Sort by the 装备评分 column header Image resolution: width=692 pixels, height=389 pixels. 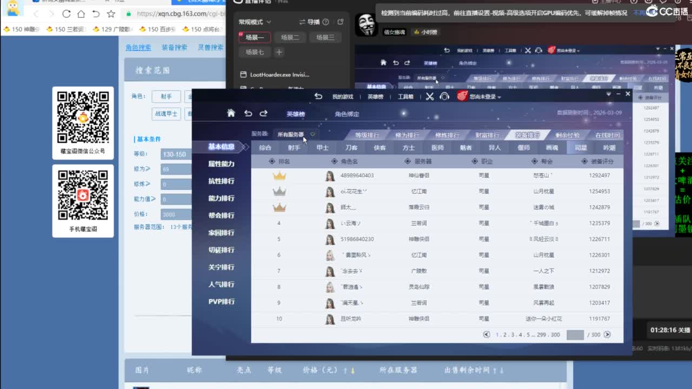[x=597, y=161]
